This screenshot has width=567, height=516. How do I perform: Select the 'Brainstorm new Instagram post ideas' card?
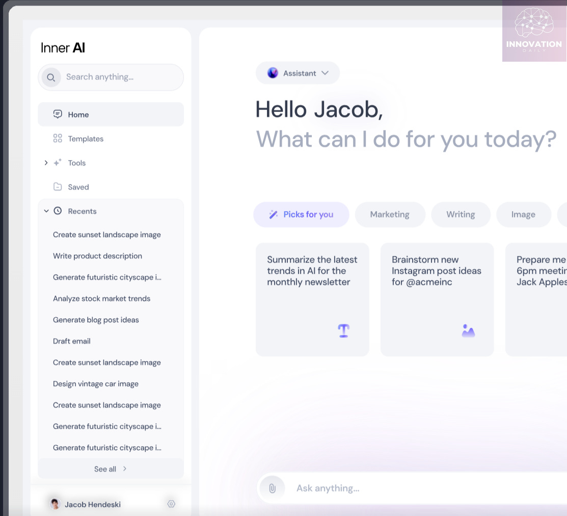tap(437, 299)
